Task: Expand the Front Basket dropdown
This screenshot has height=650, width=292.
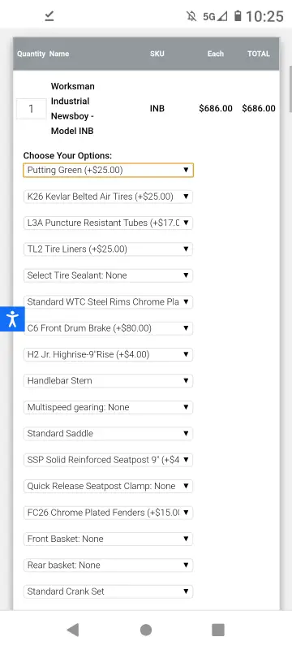Action: (x=109, y=539)
